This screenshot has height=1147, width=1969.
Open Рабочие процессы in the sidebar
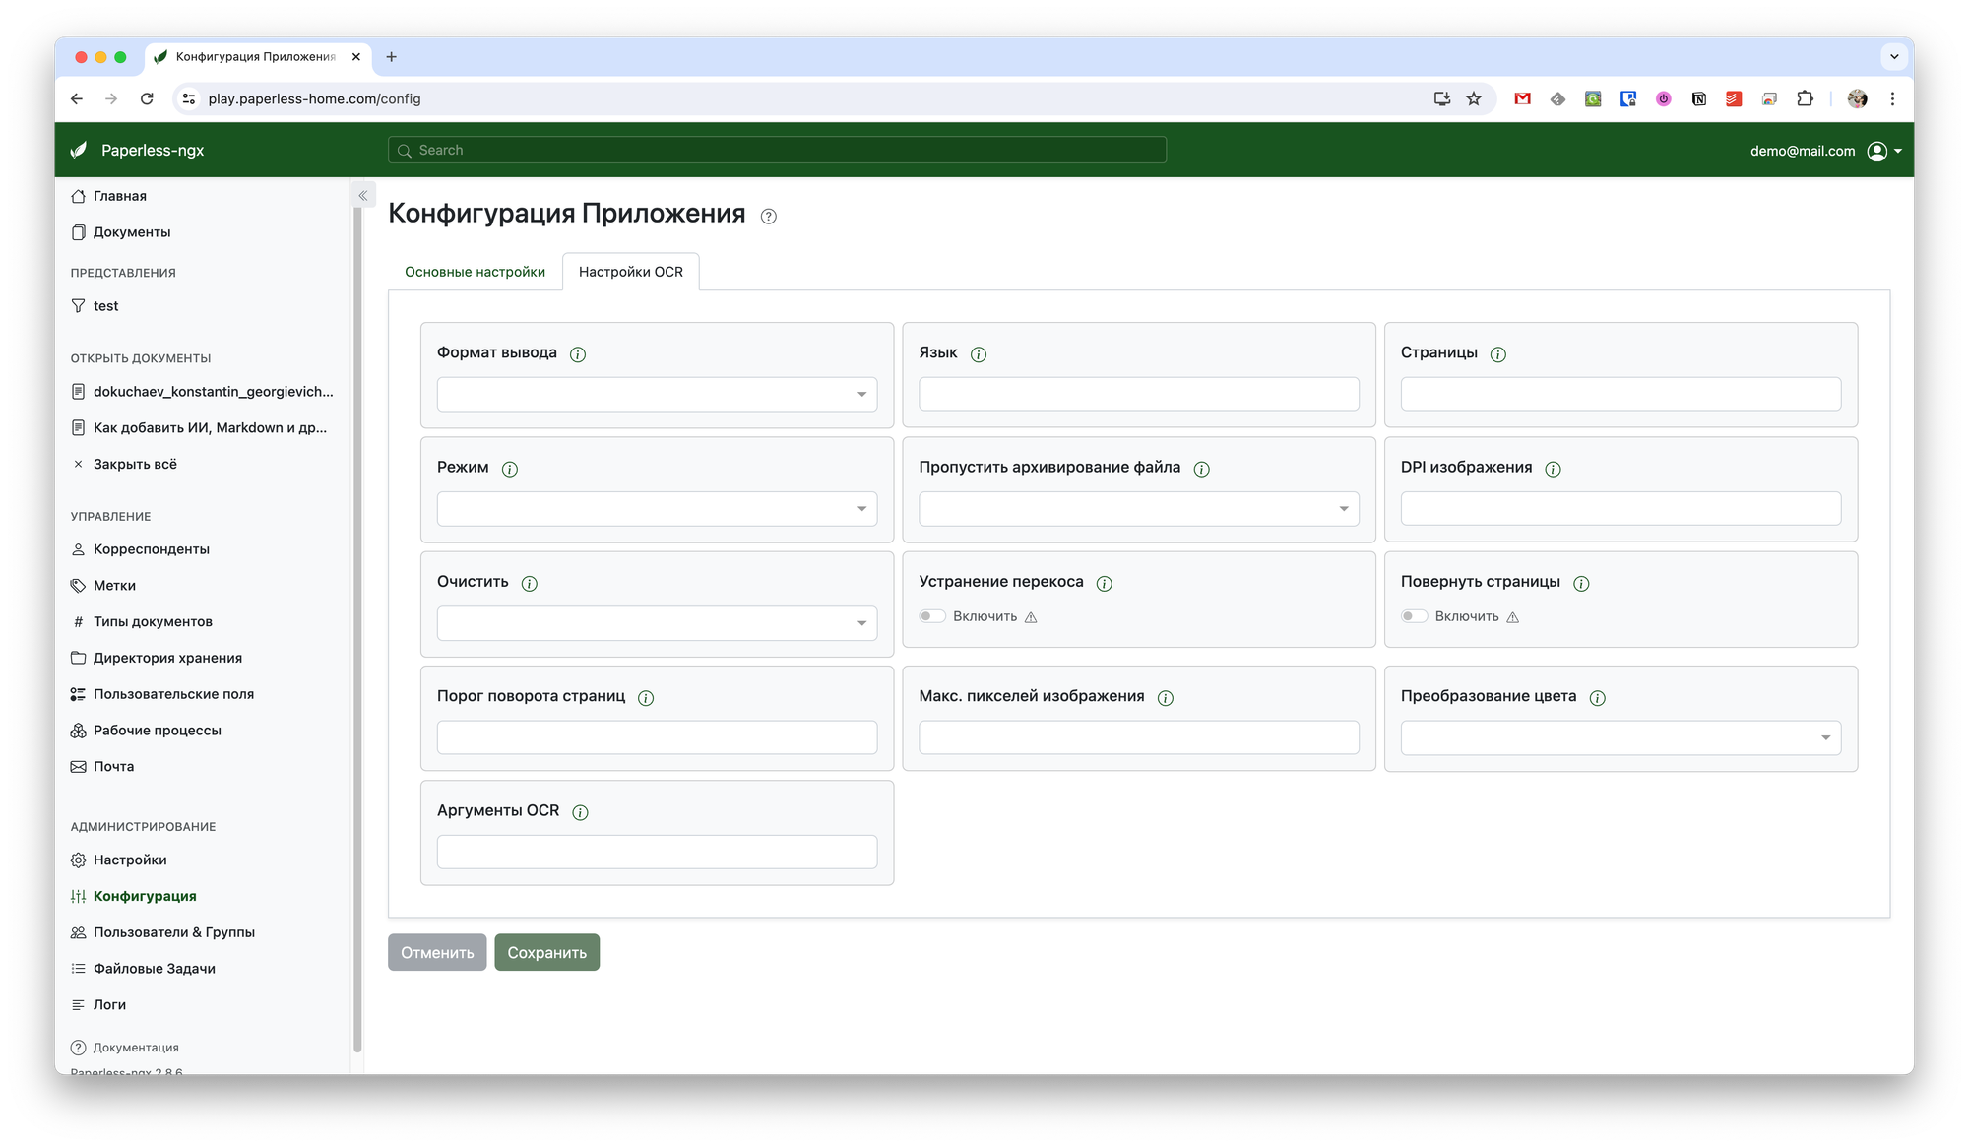[x=157, y=731]
